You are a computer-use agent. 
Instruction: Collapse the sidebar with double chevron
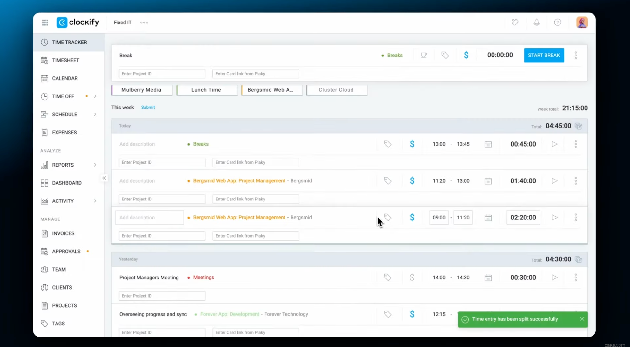[x=104, y=178]
